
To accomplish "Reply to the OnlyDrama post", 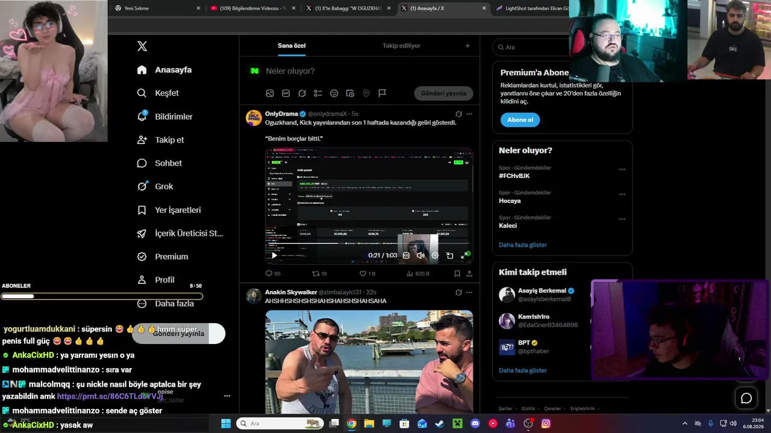I will click(x=273, y=274).
